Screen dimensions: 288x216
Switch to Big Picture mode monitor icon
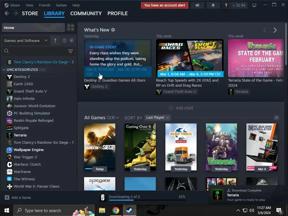point(254,5)
